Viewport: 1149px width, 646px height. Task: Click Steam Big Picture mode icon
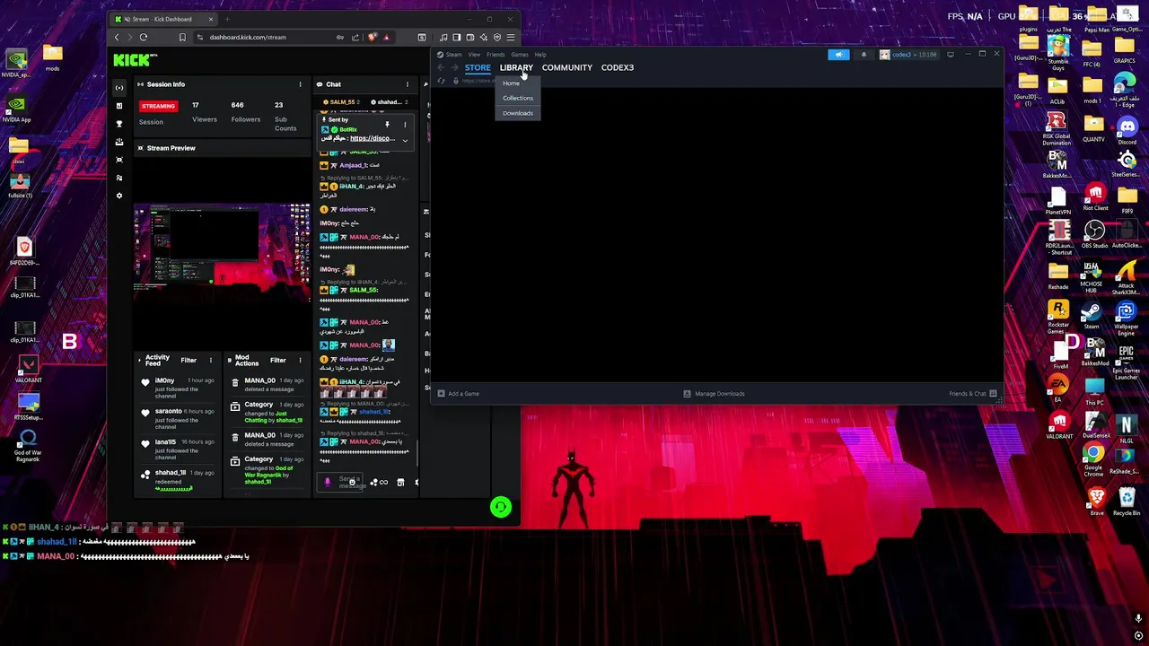[x=951, y=55]
